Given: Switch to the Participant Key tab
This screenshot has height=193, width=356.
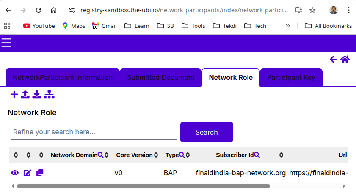Looking at the screenshot, I should (x=291, y=78).
